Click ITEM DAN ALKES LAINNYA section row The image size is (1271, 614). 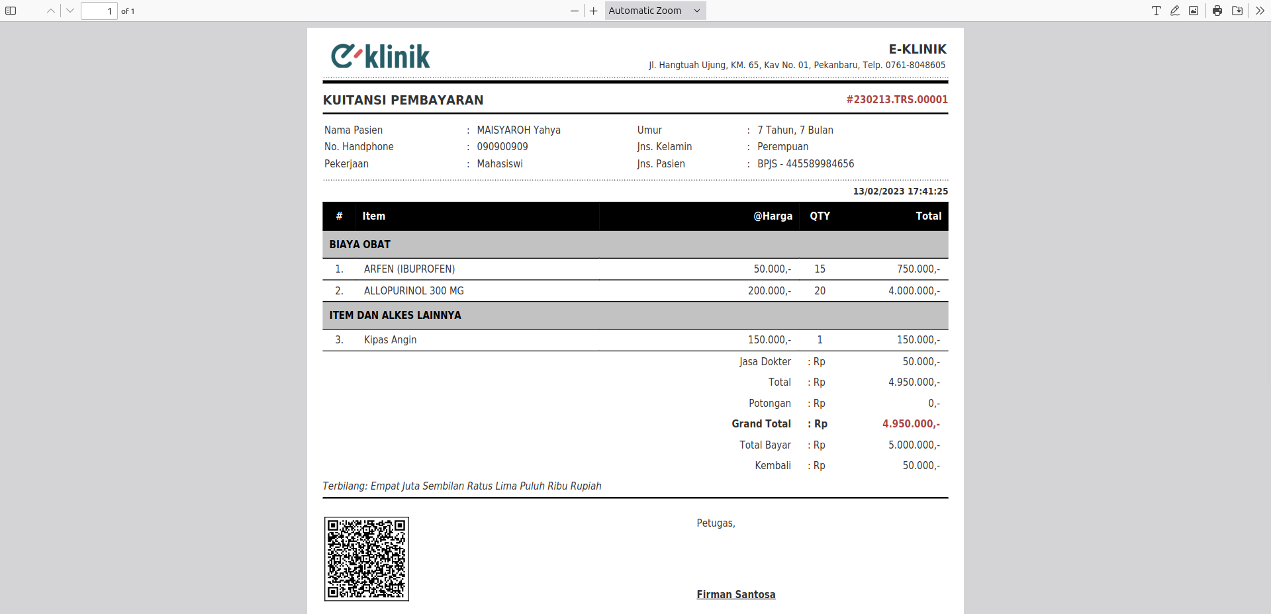[x=635, y=316]
